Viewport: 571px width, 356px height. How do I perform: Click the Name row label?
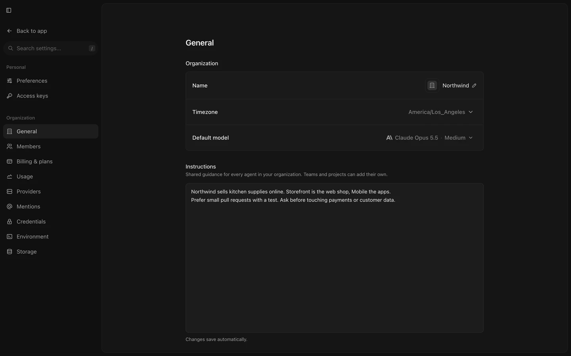[200, 85]
